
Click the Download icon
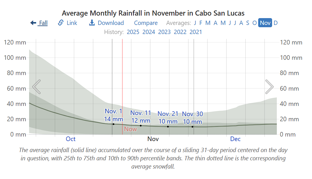pos(91,23)
